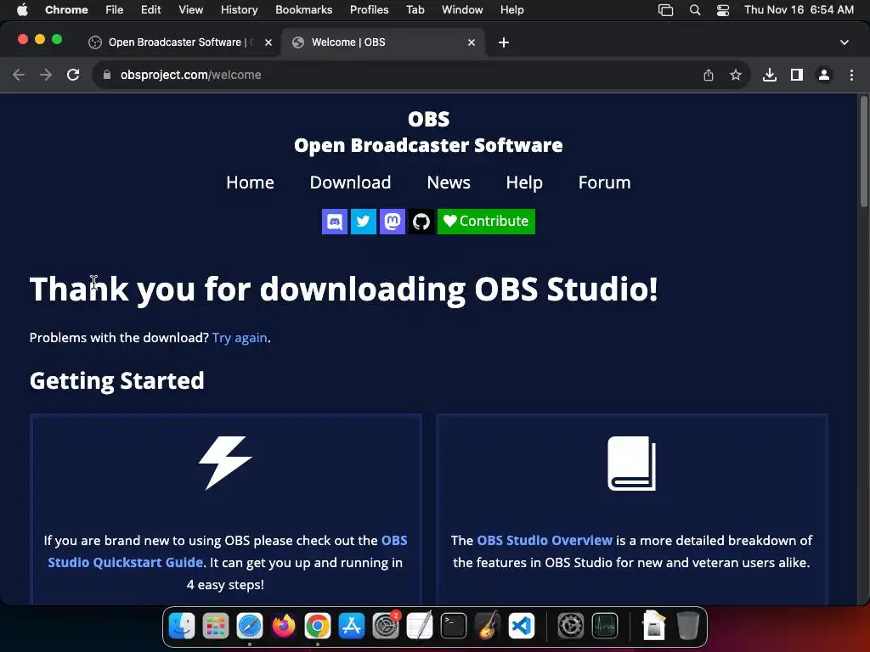Open the Window menu
Image resolution: width=870 pixels, height=652 pixels.
point(462,10)
